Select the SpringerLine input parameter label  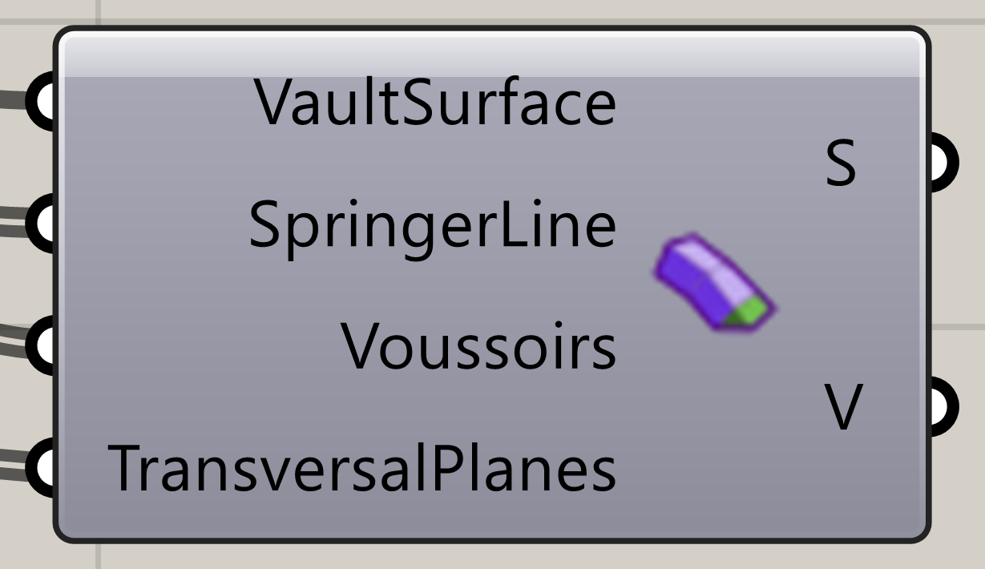pyautogui.click(x=432, y=226)
